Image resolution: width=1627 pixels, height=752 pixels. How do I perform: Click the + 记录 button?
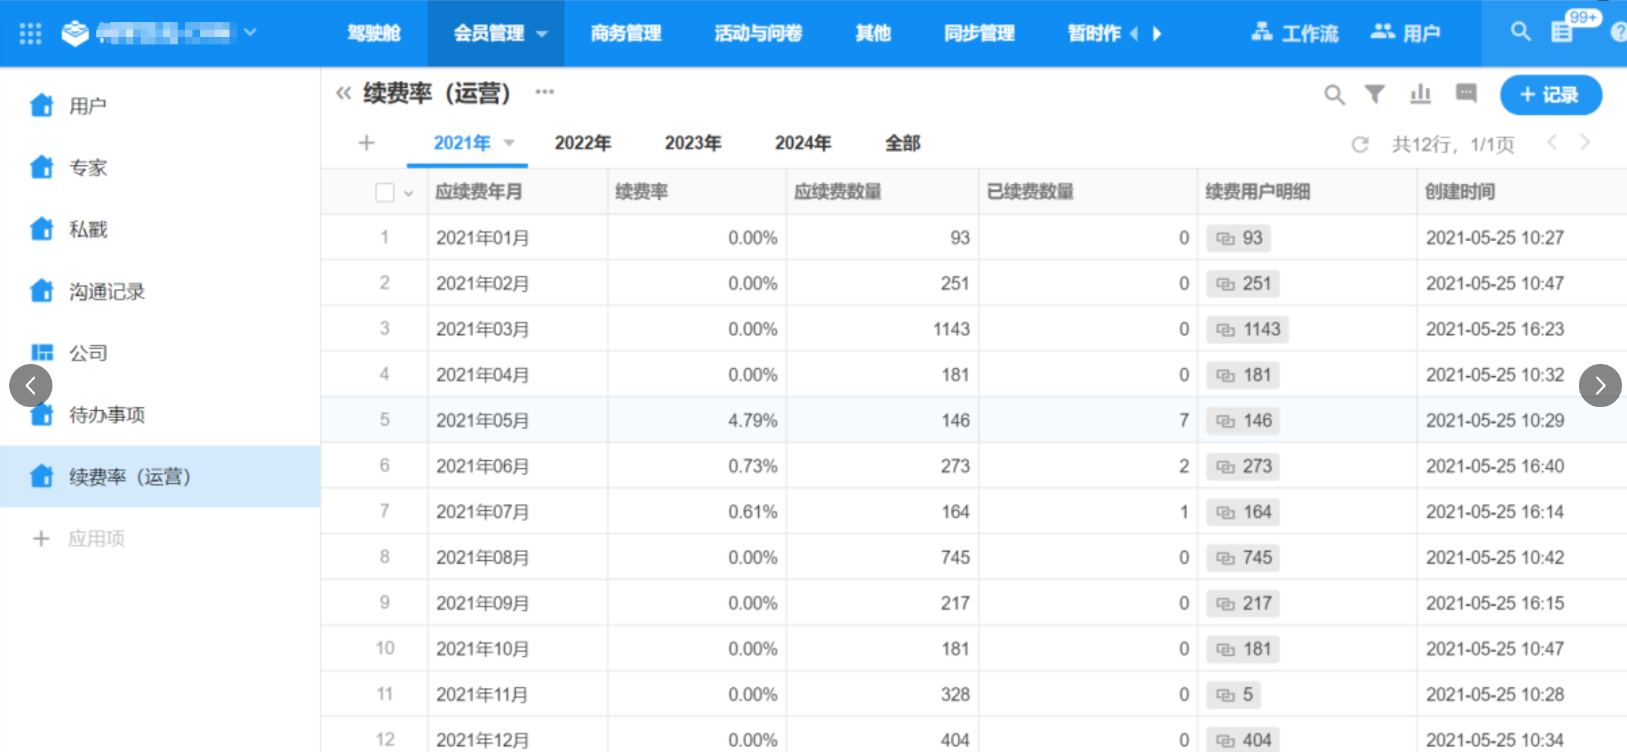(x=1550, y=95)
